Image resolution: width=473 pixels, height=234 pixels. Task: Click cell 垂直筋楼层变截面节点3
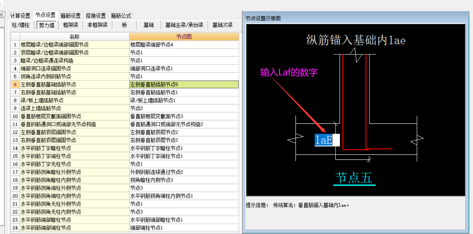pyautogui.click(x=184, y=116)
